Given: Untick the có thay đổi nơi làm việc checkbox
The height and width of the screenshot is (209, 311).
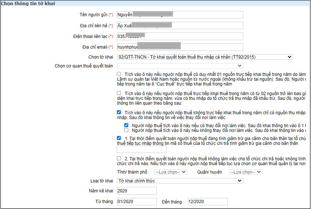Looking at the screenshot, I should [x=126, y=125].
